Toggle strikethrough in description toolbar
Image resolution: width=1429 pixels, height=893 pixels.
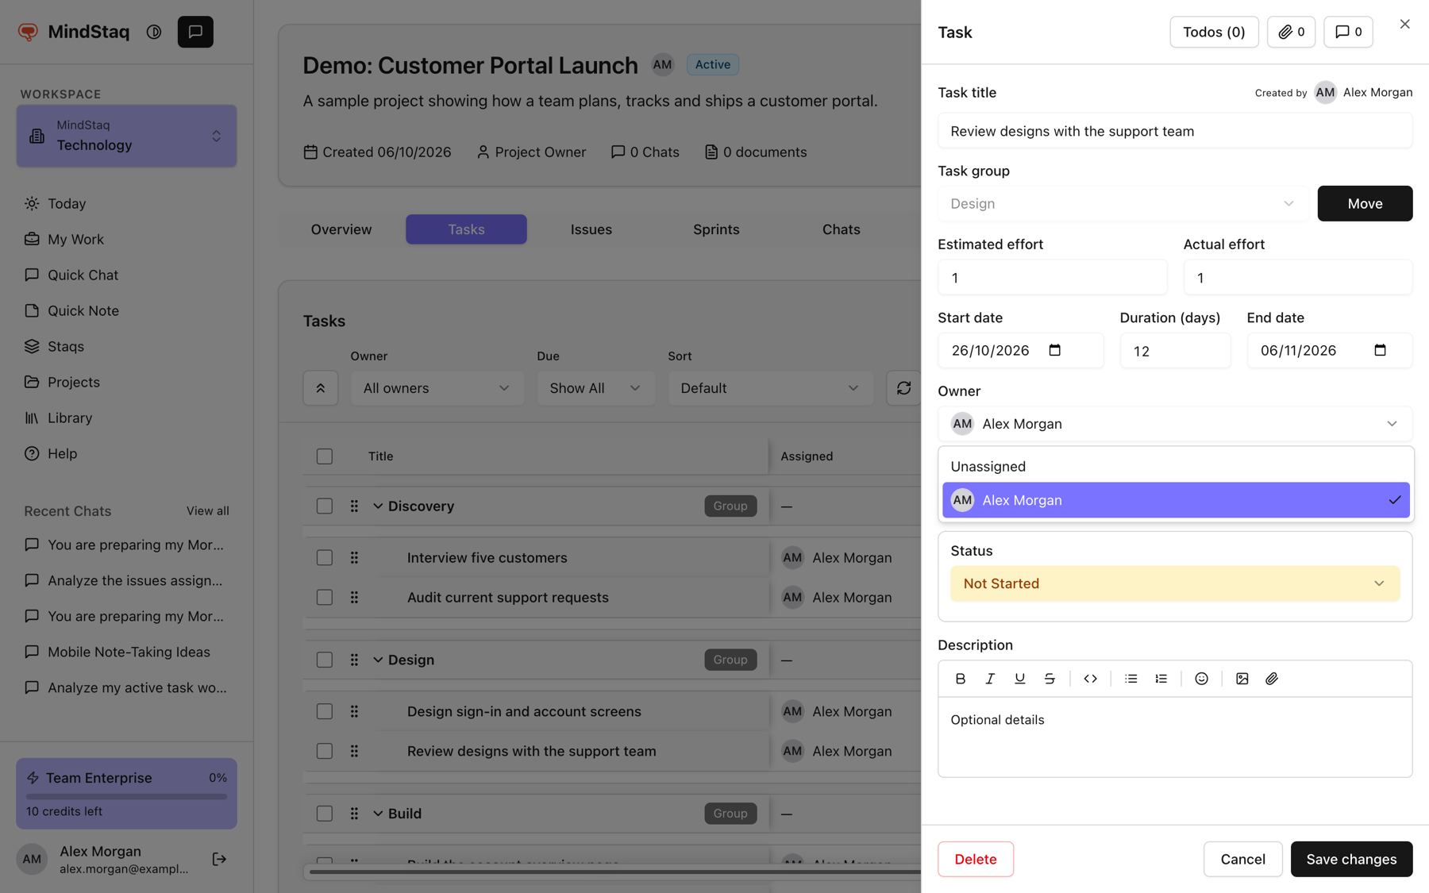[x=1050, y=679]
